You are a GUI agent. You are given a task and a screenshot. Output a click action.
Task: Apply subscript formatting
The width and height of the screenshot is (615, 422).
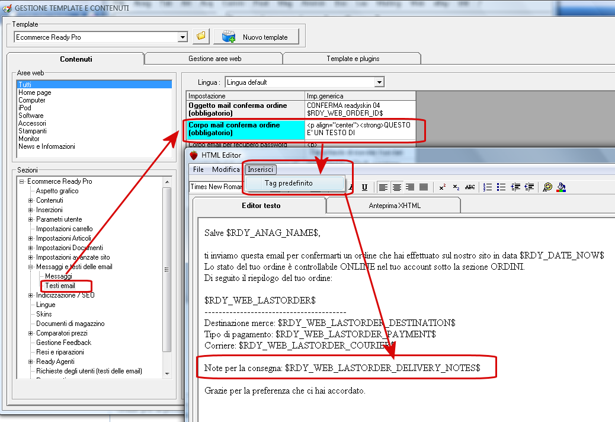point(456,187)
